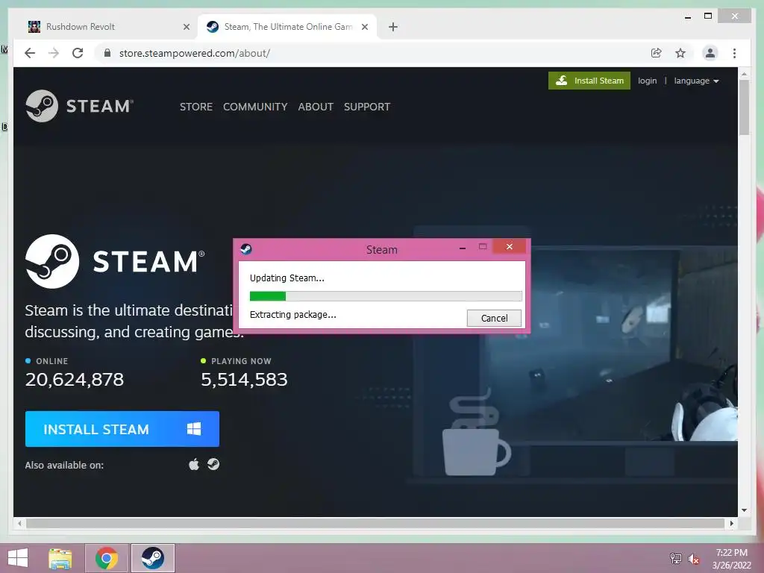Viewport: 764px width, 573px height.
Task: Close the Rushdown Revolt tab
Action: click(186, 27)
